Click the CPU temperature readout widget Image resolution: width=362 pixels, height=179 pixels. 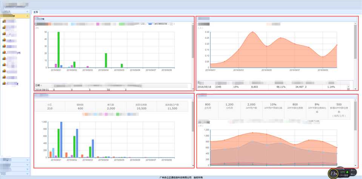[x=344, y=173]
